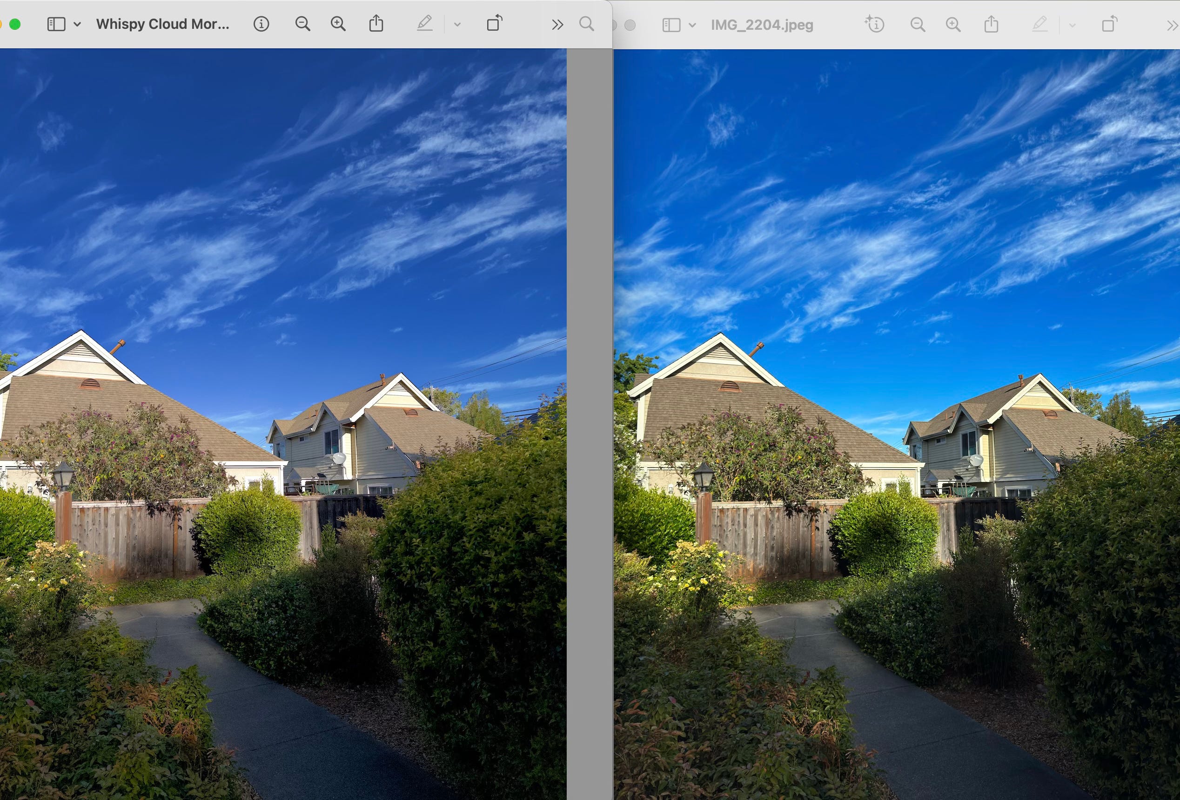The height and width of the screenshot is (800, 1180).
Task: Share the Whispy Cloud image
Action: coord(376,24)
